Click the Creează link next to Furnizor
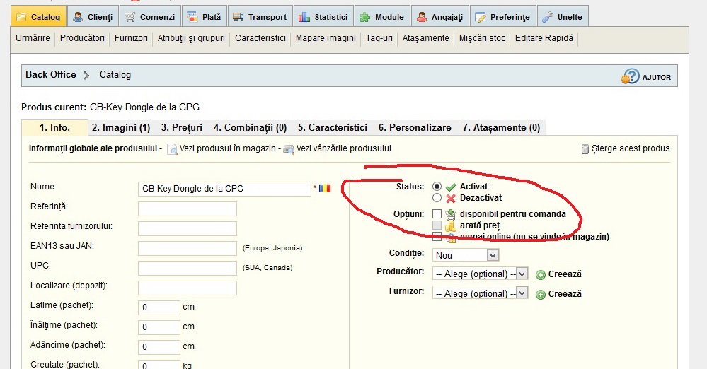This screenshot has height=369, width=707. point(565,294)
